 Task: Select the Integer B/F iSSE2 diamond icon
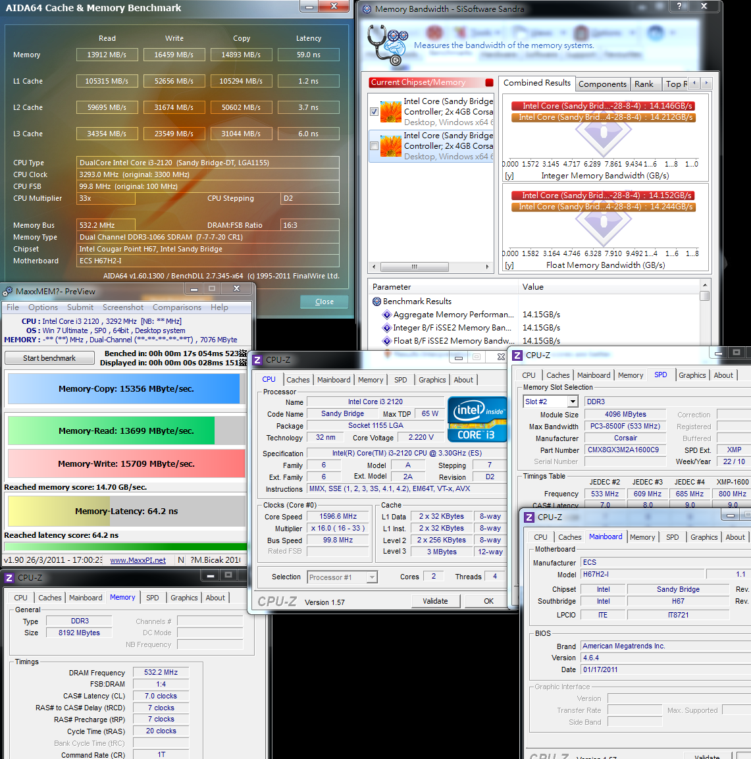tap(386, 328)
